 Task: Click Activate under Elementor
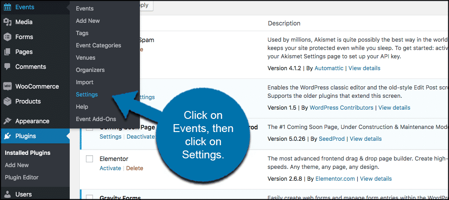pyautogui.click(x=110, y=168)
